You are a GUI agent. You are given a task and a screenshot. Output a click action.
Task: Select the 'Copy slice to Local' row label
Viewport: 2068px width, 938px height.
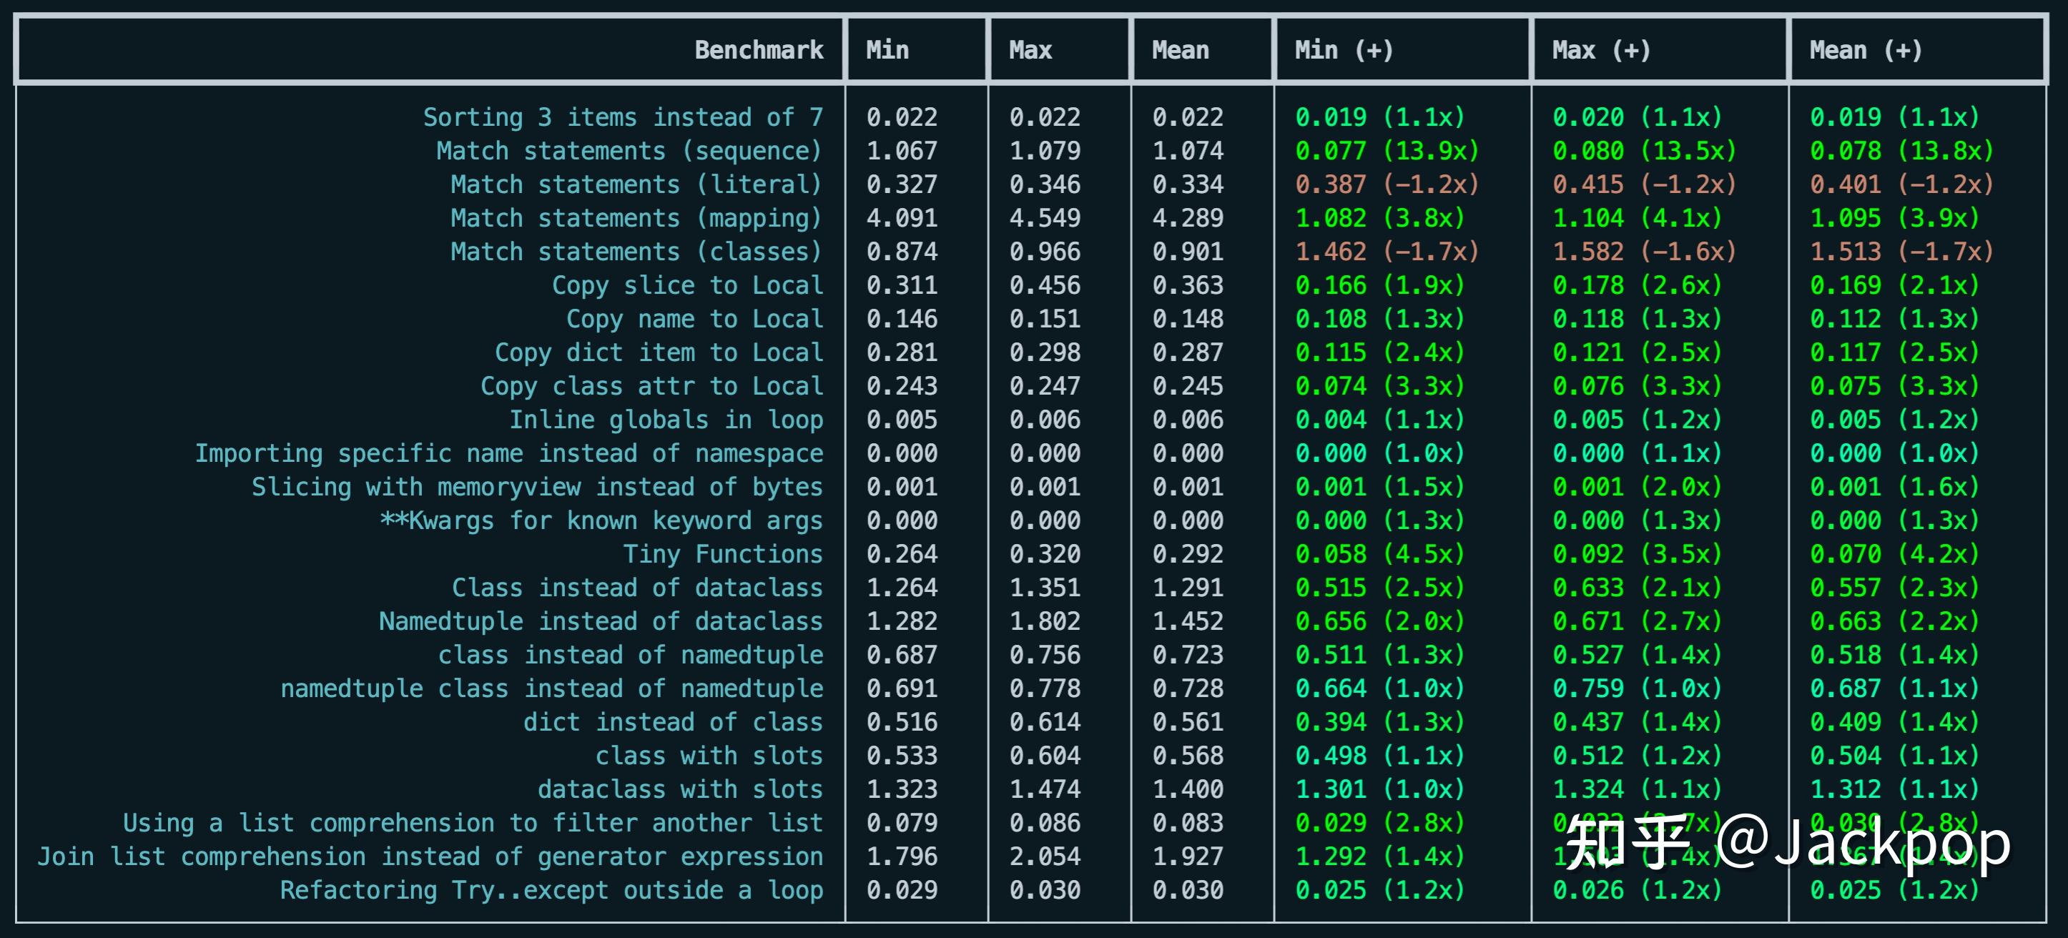687,285
